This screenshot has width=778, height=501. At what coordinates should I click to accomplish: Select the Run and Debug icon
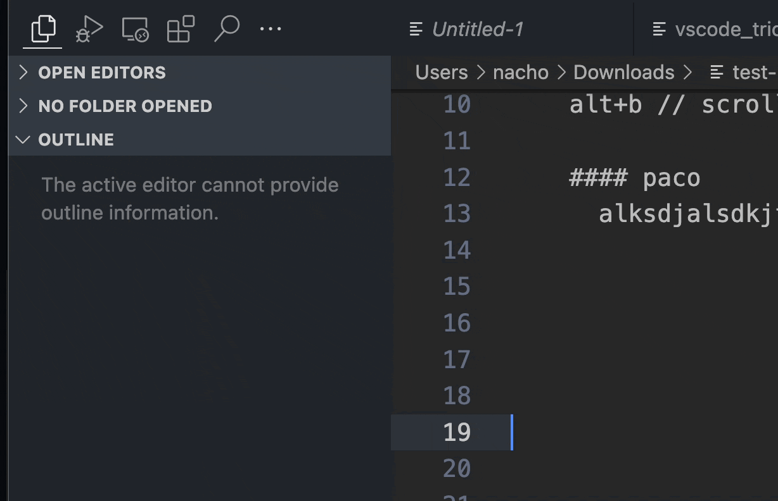[x=89, y=28]
